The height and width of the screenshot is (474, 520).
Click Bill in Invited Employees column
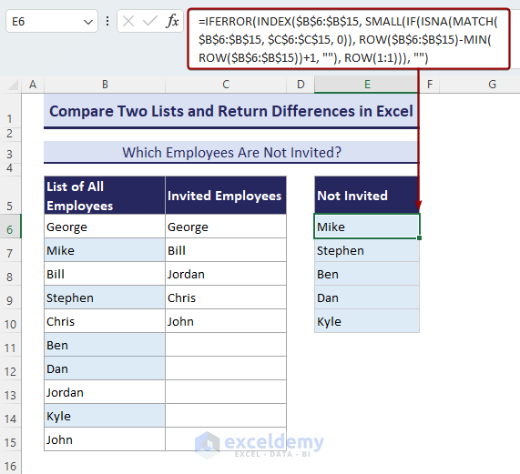click(x=226, y=250)
